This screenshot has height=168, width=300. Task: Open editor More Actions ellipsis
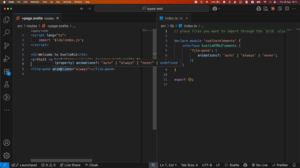tap(294, 9)
